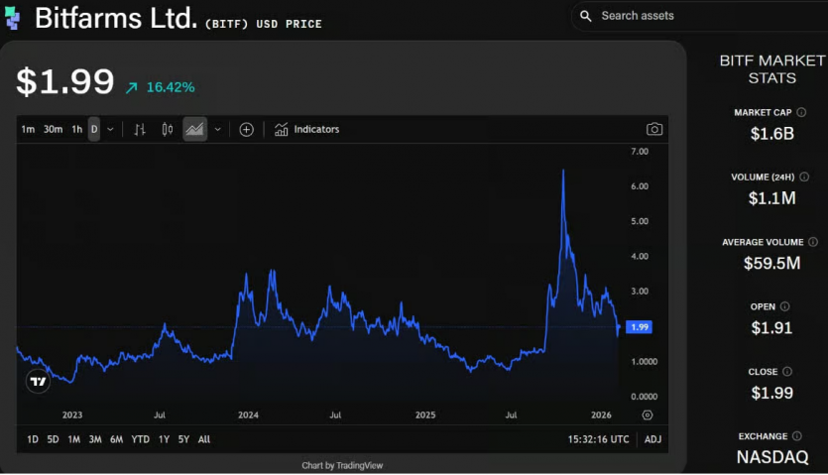
Task: Switch to the 5Y date range
Action: point(183,439)
